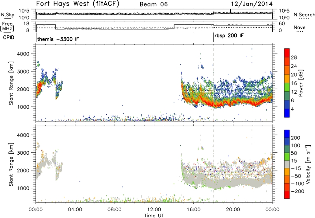Click the "18" frequency axis tick label
This screenshot has height=218, width=315.
tap(26, 23)
